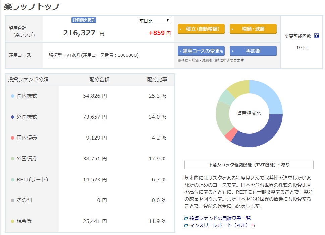Click the mint REIT(リート) legend dot

click(12, 180)
